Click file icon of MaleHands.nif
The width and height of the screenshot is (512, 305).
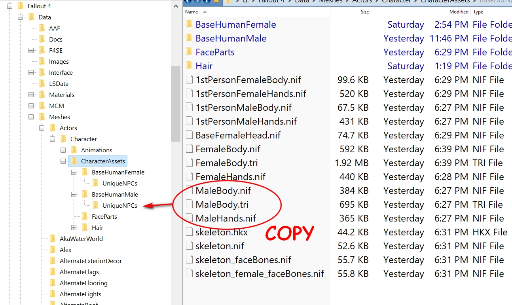(x=189, y=218)
